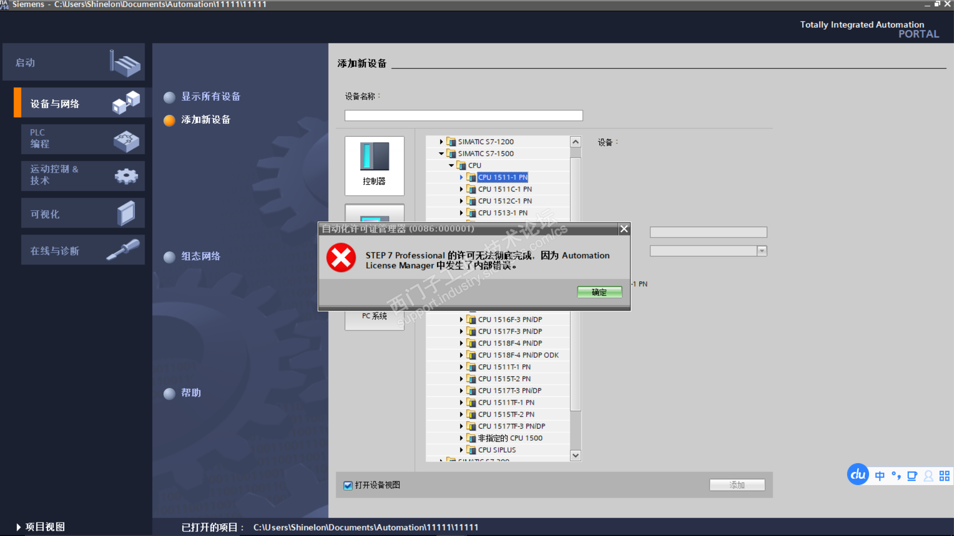Confirm the license error with 确定
Viewport: 954px width, 536px height.
click(599, 292)
